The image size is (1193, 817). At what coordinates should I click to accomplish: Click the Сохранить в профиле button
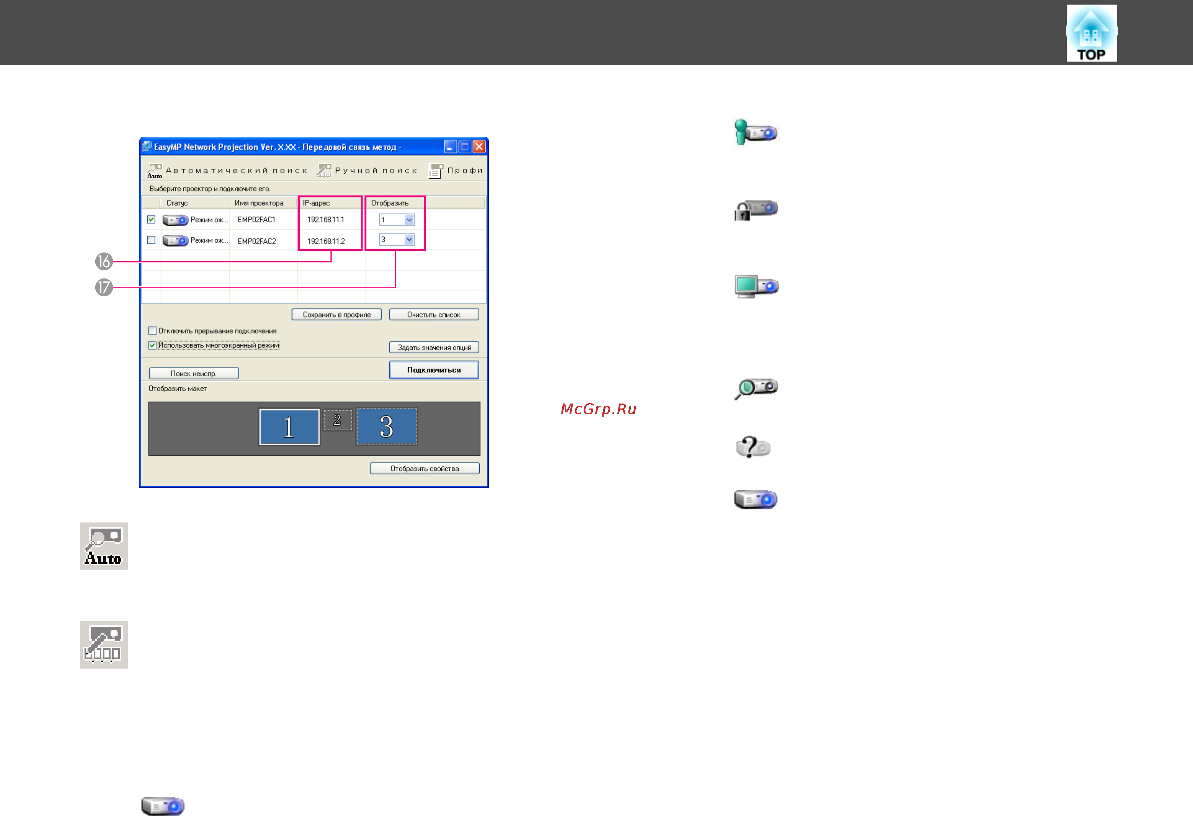point(336,314)
